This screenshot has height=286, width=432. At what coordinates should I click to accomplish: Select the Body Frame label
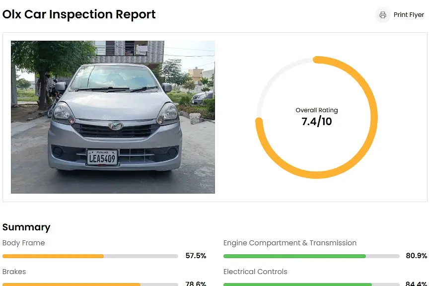click(x=24, y=243)
